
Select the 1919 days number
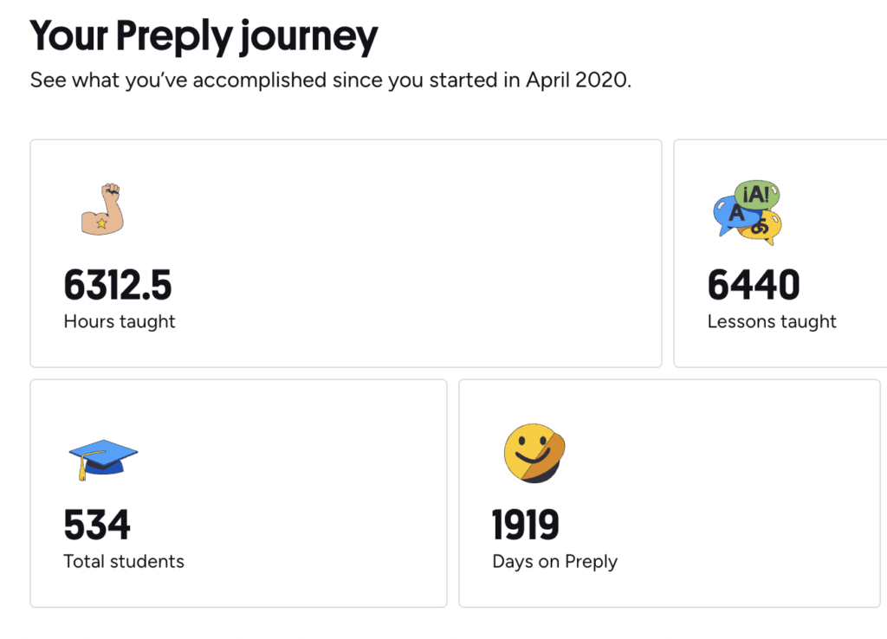[x=526, y=525]
